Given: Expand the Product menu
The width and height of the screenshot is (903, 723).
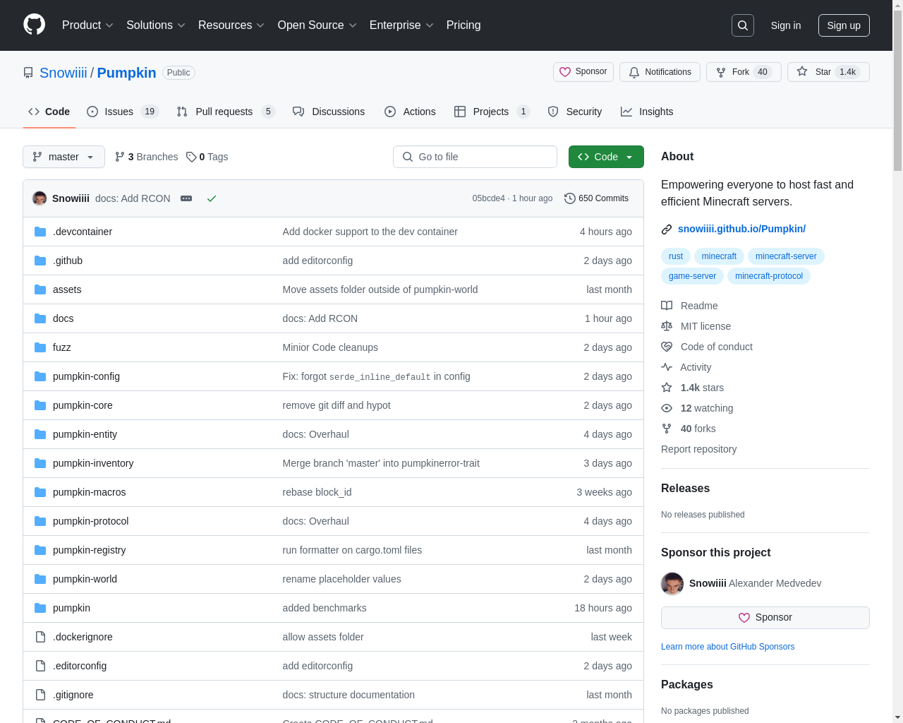Looking at the screenshot, I should coord(87,25).
